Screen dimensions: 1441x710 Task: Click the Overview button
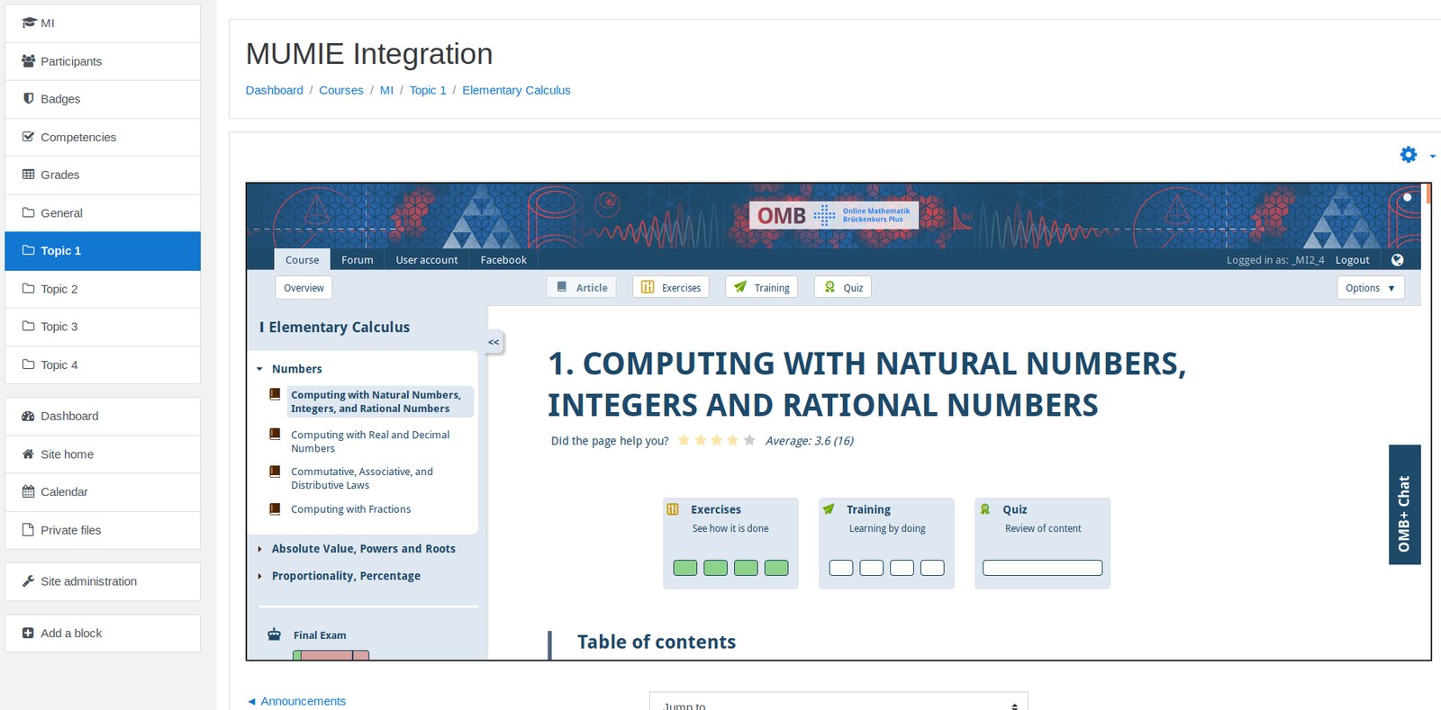tap(304, 288)
